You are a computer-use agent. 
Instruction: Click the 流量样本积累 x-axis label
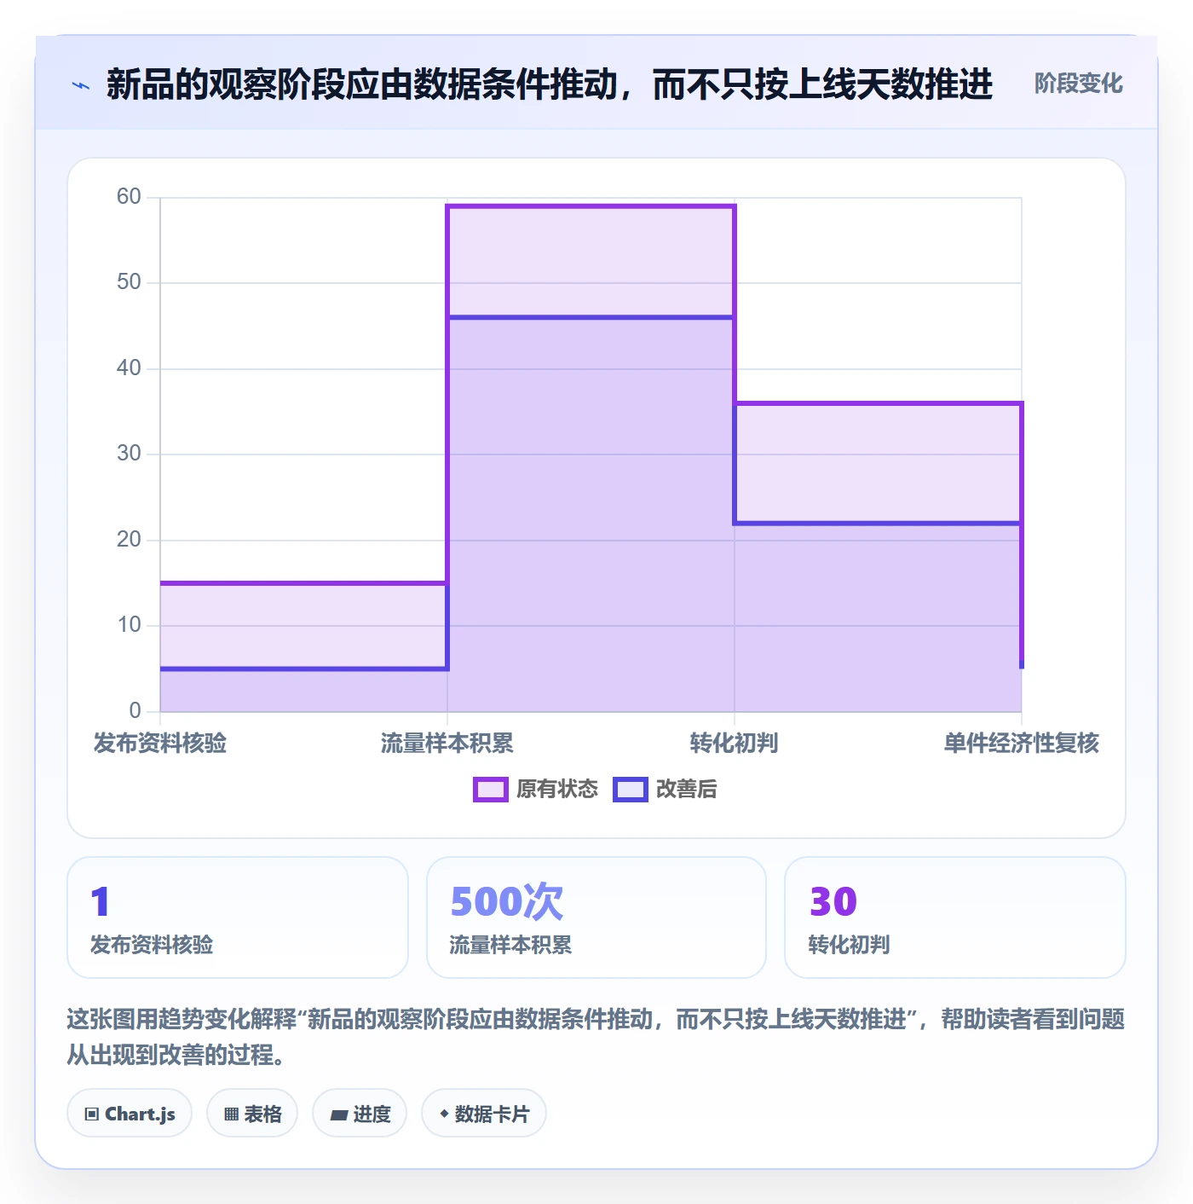447,744
